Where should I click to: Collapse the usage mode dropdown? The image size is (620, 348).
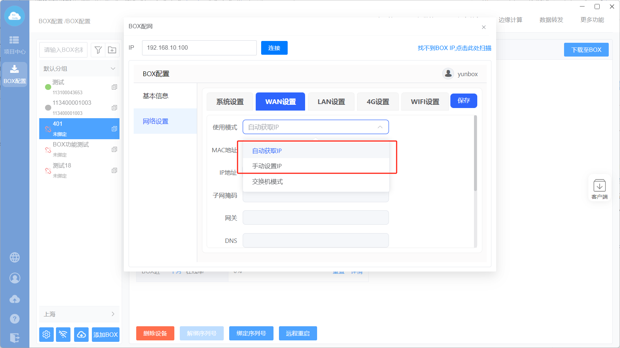pyautogui.click(x=380, y=127)
